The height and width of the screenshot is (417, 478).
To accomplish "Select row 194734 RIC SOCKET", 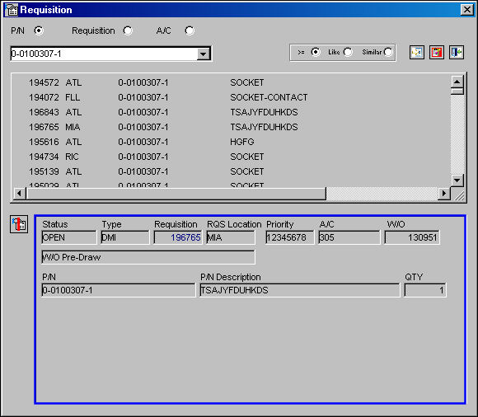I will (231, 157).
